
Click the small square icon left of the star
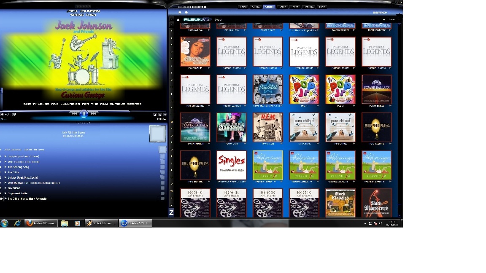[155, 115]
